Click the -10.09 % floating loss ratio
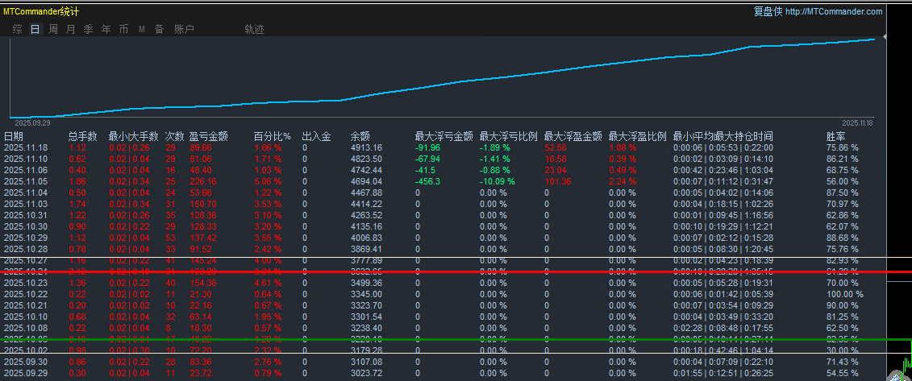 [497, 181]
